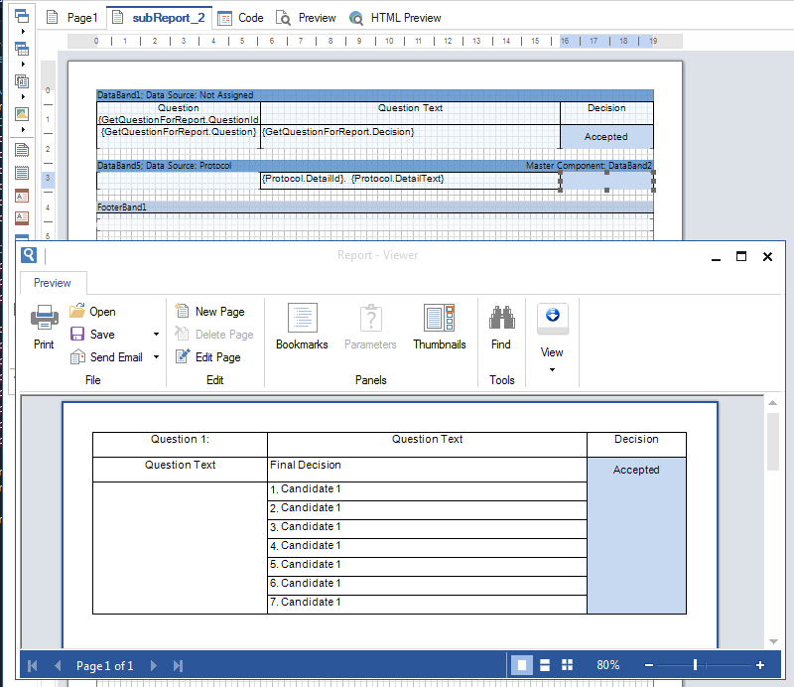Select multiple pages view mode
The width and height of the screenshot is (794, 687).
coord(567,665)
